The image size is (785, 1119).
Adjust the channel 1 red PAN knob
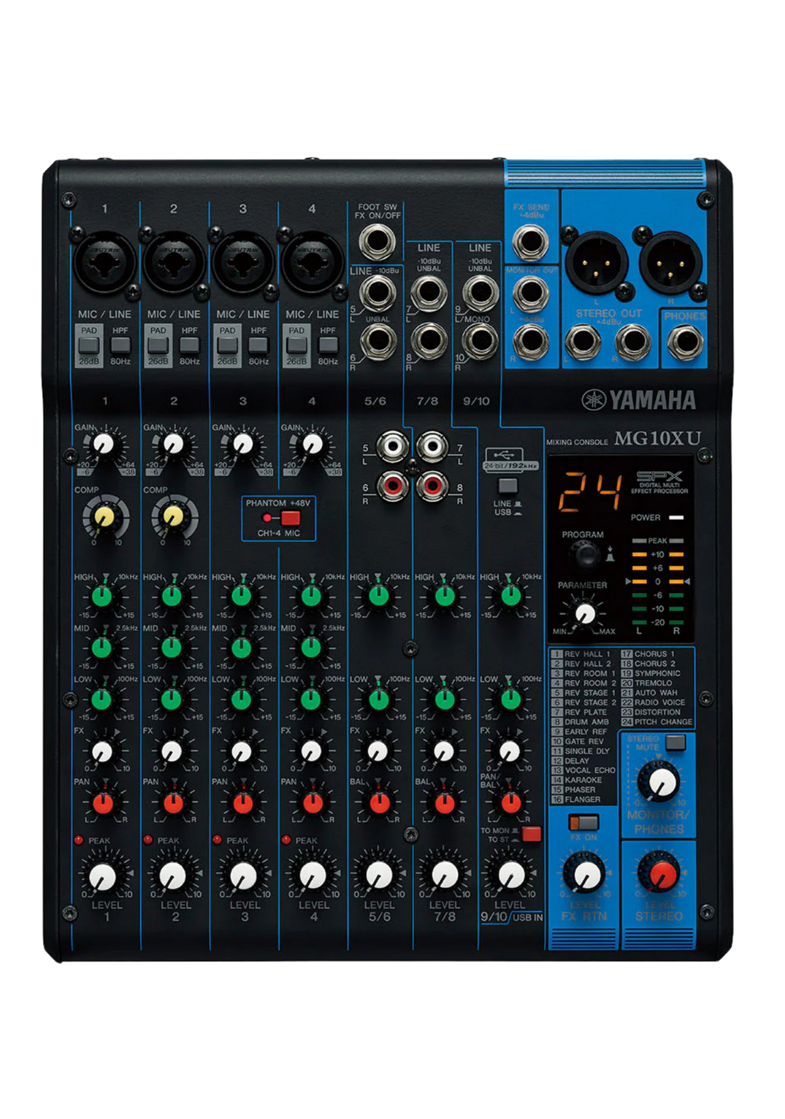[103, 802]
